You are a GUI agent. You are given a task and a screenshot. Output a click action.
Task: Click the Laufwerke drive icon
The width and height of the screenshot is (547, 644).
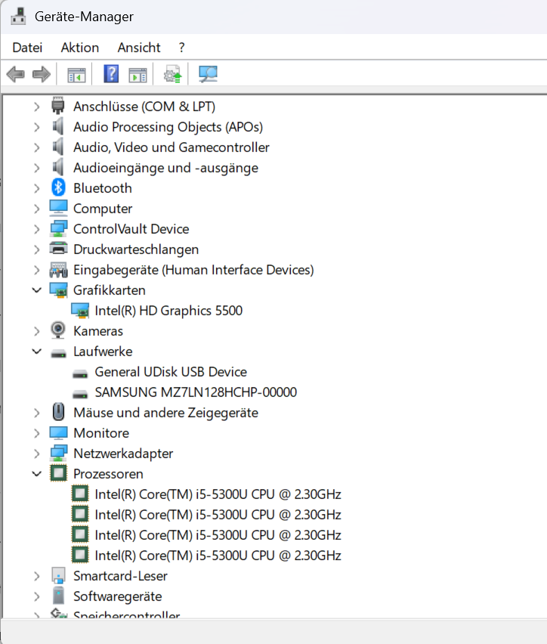tap(58, 353)
